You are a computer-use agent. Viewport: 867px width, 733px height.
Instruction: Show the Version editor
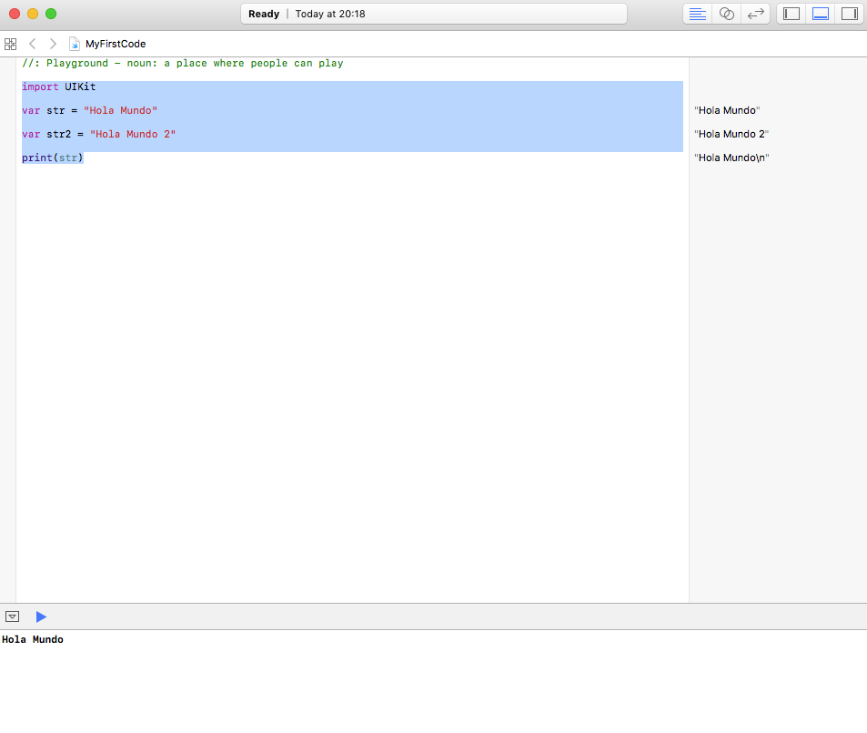[755, 14]
